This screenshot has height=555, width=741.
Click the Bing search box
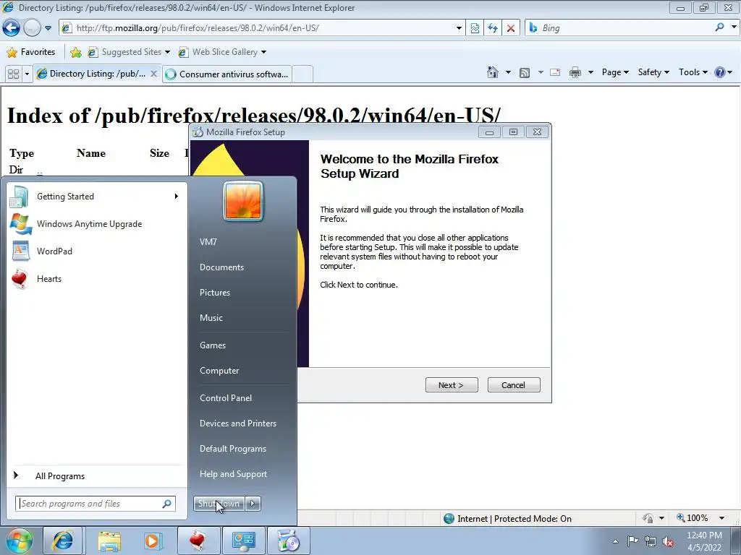619,28
